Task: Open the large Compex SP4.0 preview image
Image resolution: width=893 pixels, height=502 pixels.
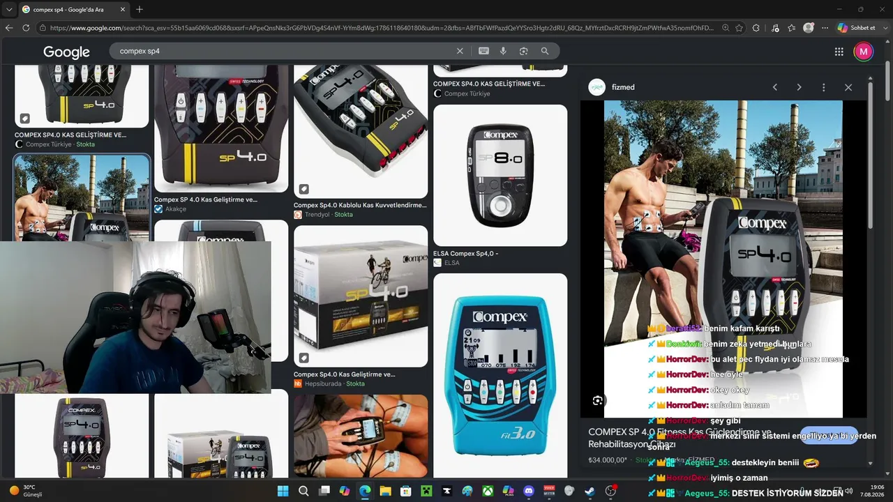Action: pos(723,259)
